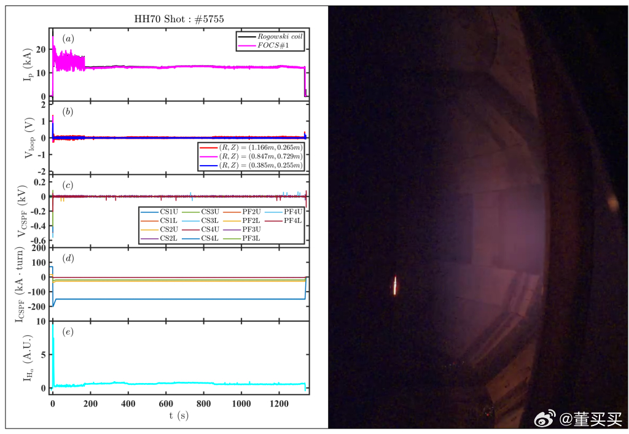Click the PF2U legend entry
629x434 pixels.
point(242,212)
